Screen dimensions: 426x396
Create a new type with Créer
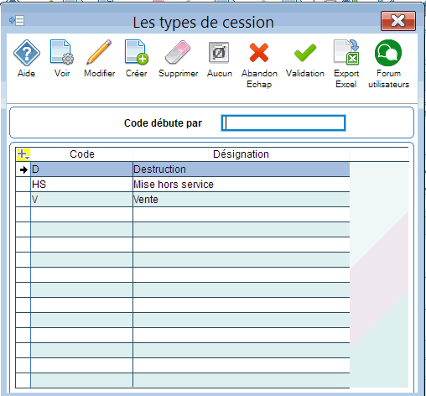pyautogui.click(x=137, y=52)
